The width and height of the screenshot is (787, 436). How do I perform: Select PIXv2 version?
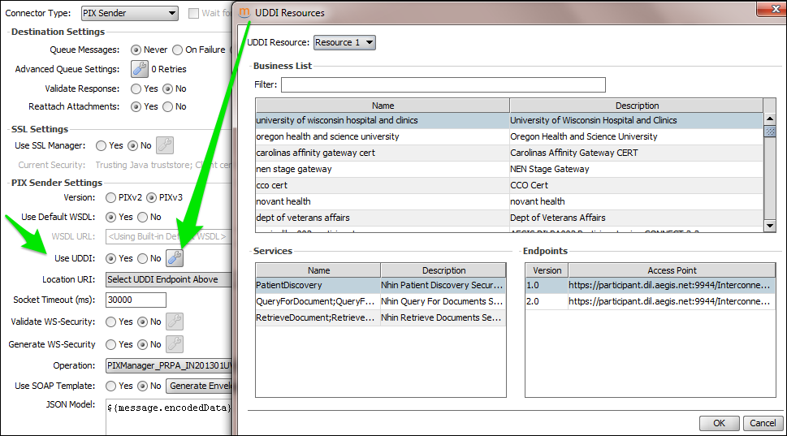[111, 197]
